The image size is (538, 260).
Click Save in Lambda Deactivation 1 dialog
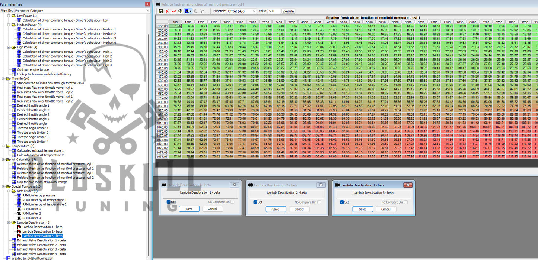pyautogui.click(x=189, y=209)
